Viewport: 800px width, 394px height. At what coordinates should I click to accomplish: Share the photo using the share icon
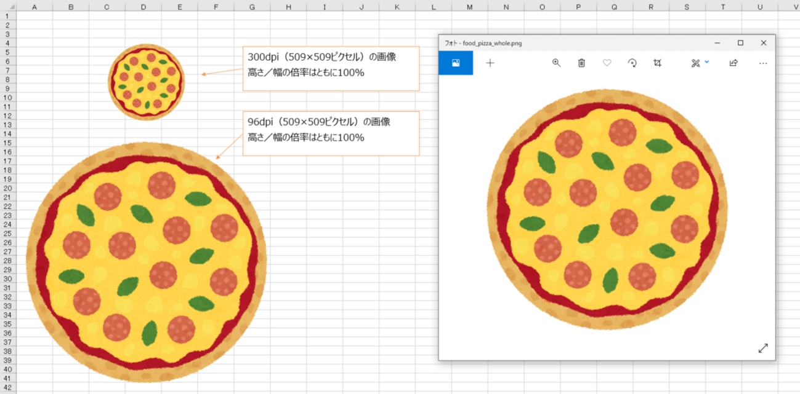coord(733,63)
